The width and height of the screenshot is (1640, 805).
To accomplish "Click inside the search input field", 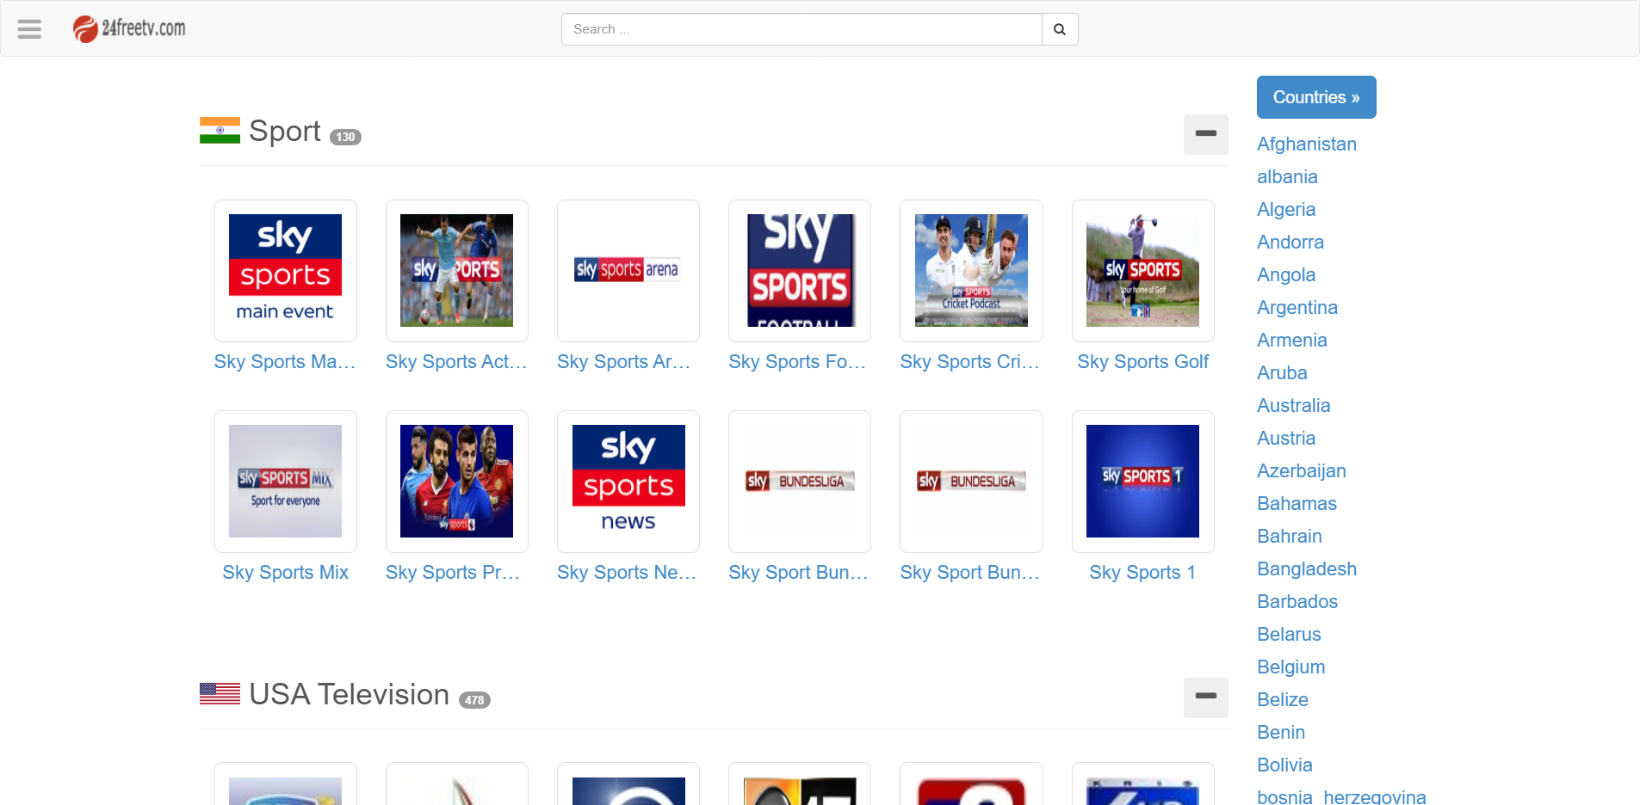I will (801, 28).
